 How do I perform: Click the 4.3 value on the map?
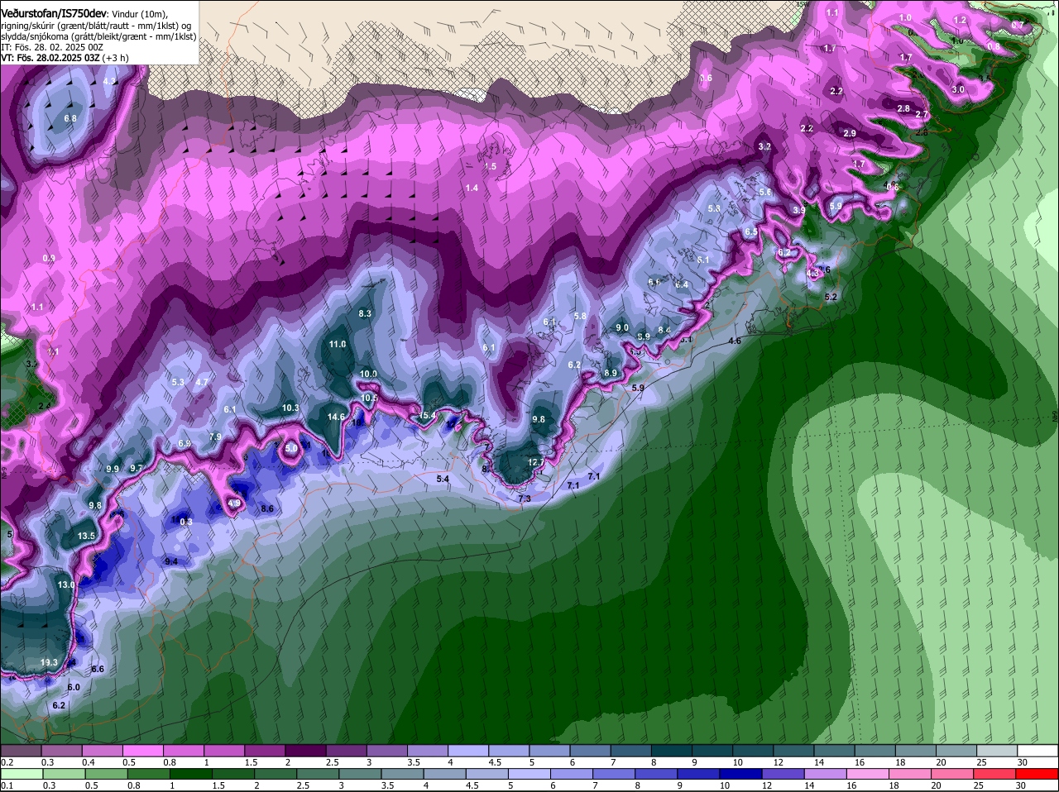pos(812,273)
